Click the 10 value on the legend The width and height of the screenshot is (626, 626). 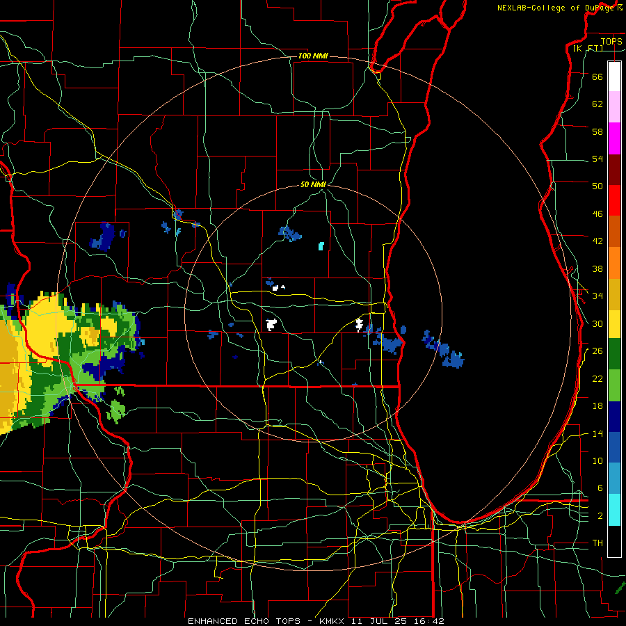click(597, 460)
